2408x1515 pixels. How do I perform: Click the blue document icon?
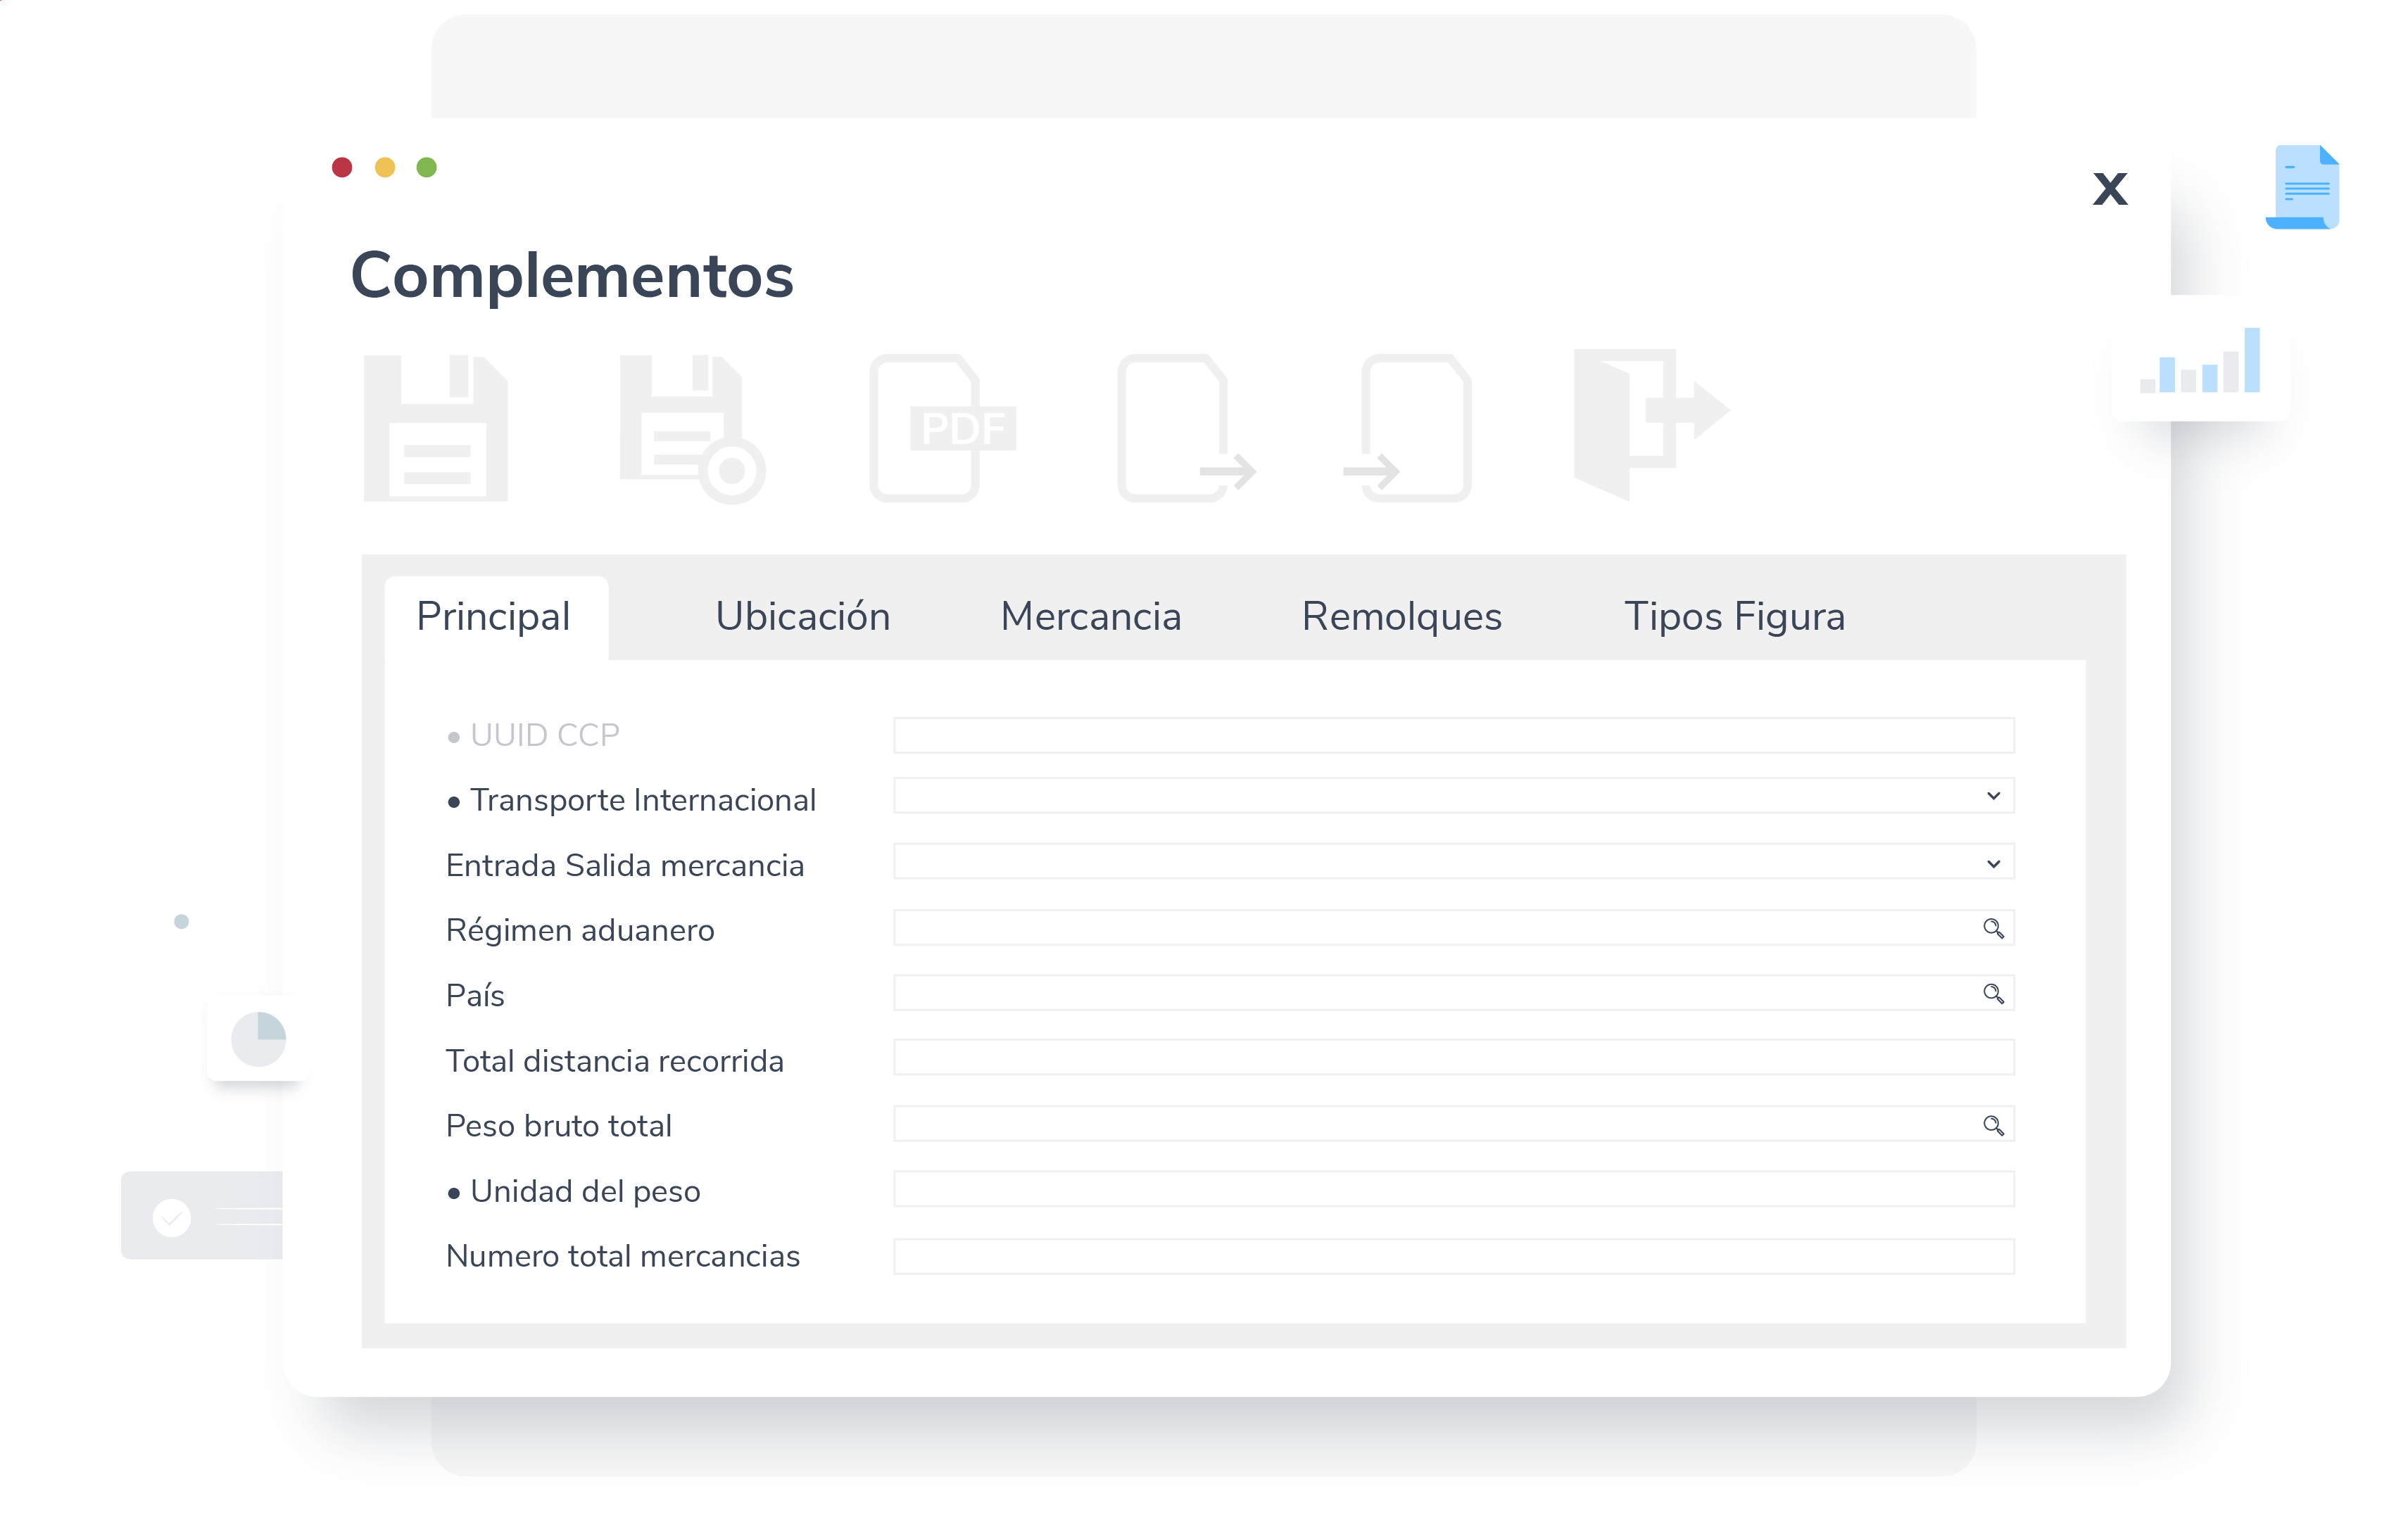[2302, 187]
